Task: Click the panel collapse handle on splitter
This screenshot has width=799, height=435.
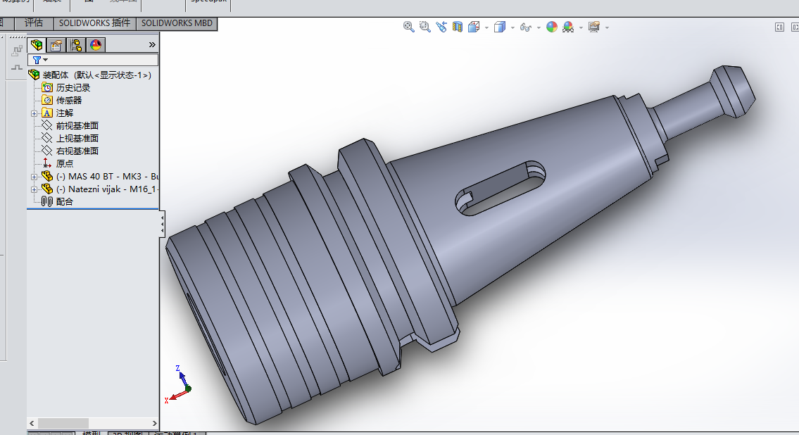Action: point(162,224)
